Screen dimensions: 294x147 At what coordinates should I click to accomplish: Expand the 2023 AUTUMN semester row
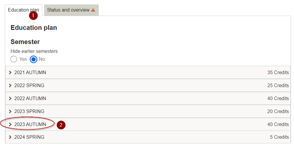point(148,124)
